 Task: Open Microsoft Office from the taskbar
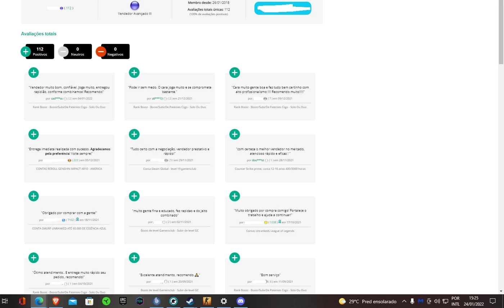point(22,301)
